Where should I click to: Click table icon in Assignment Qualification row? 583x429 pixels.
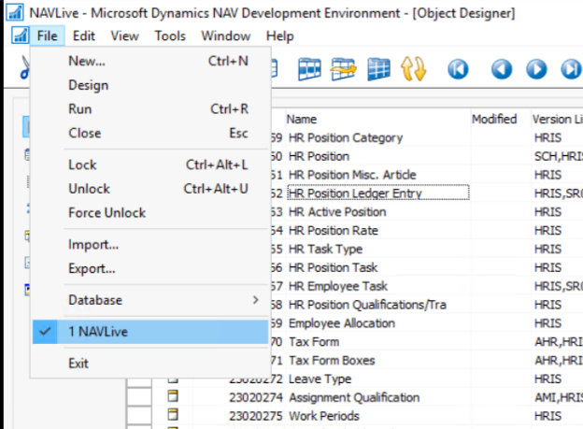[x=173, y=396]
